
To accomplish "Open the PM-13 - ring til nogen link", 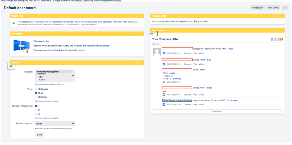I will tap(229, 100).
